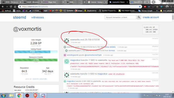Switch to the SaTyR @voxmortis tab
The height and width of the screenshot is (98, 174).
tap(33, 2)
